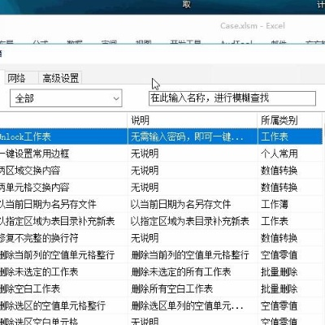This screenshot has height=325, width=325.
Task: Open the 高级设置 tab
Action: coord(60,78)
